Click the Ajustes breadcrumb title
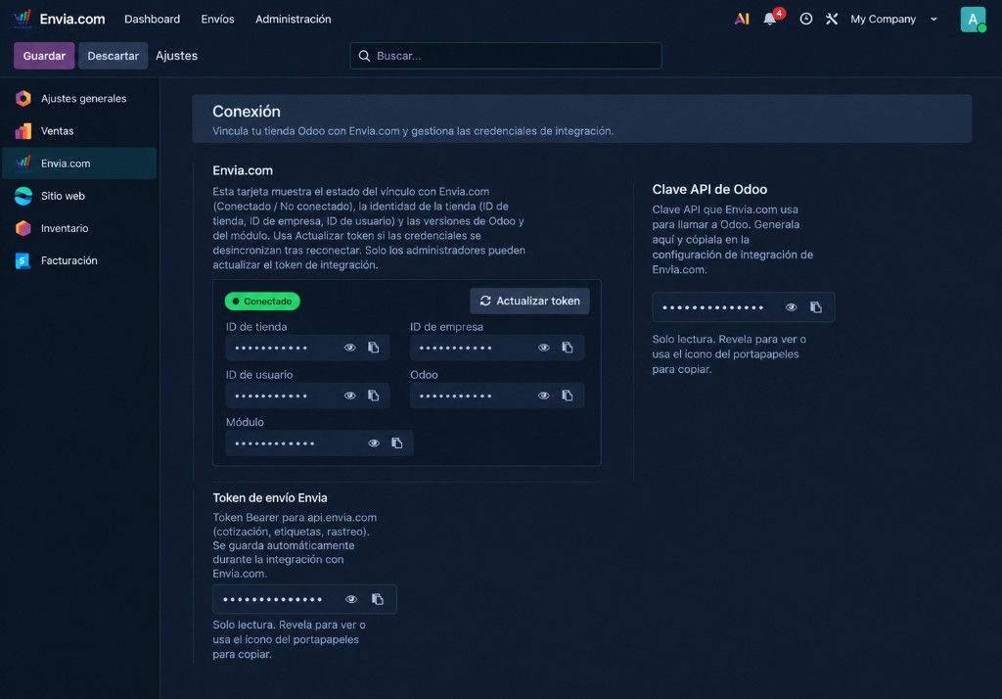Screen dimensions: 1002x699 point(176,56)
